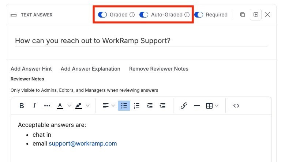Click the 'Acceptable answers are:' text
The height and width of the screenshot is (162, 281).
click(52, 125)
